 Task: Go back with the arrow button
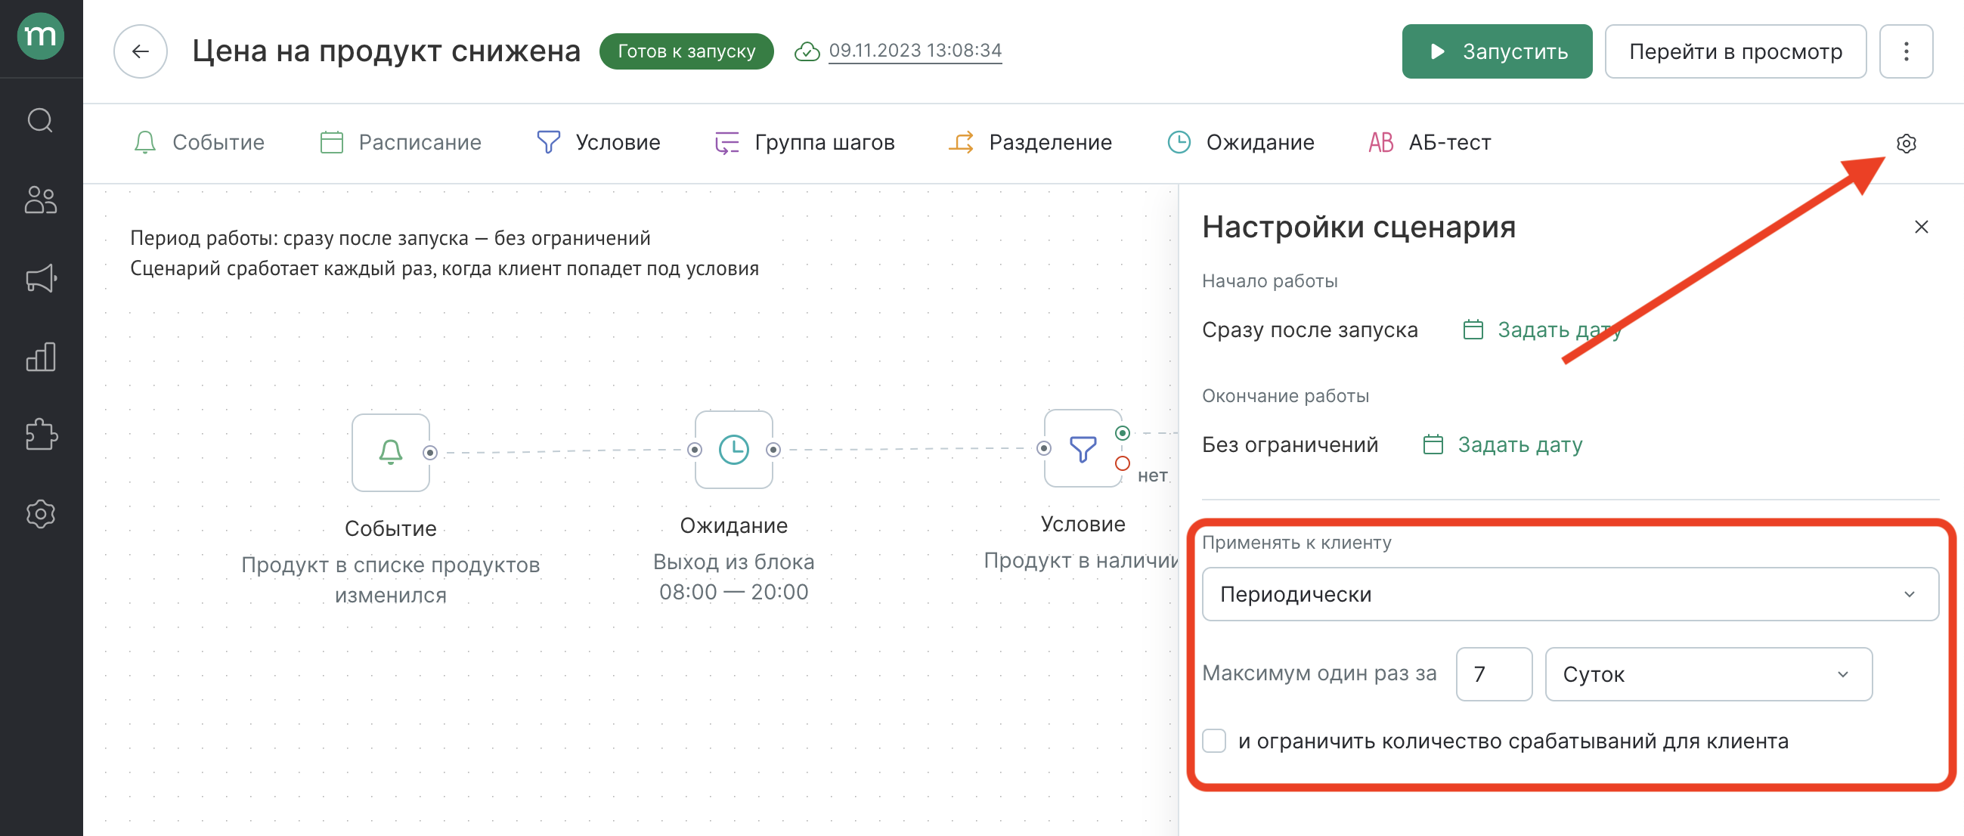[x=141, y=51]
